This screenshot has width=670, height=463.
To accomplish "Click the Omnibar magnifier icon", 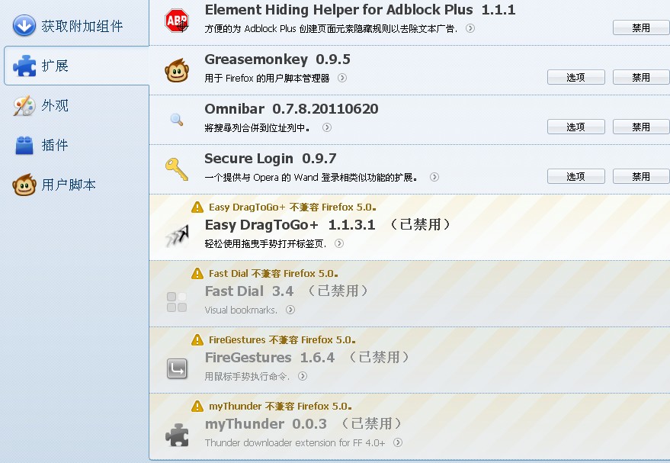I will pyautogui.click(x=177, y=119).
